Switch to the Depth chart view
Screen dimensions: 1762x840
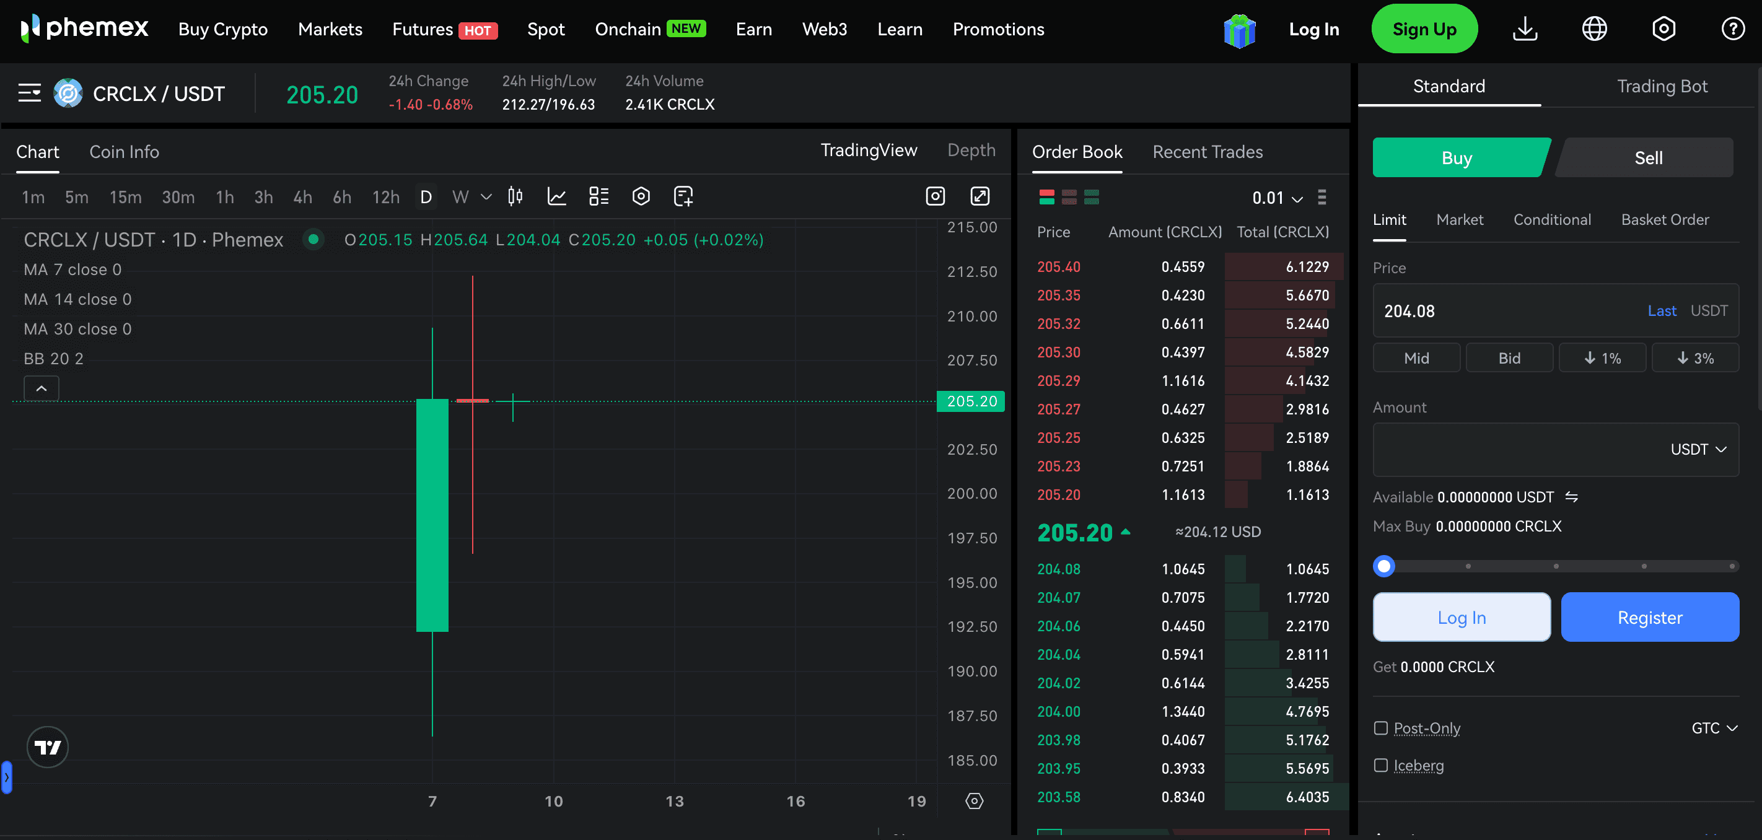click(971, 151)
